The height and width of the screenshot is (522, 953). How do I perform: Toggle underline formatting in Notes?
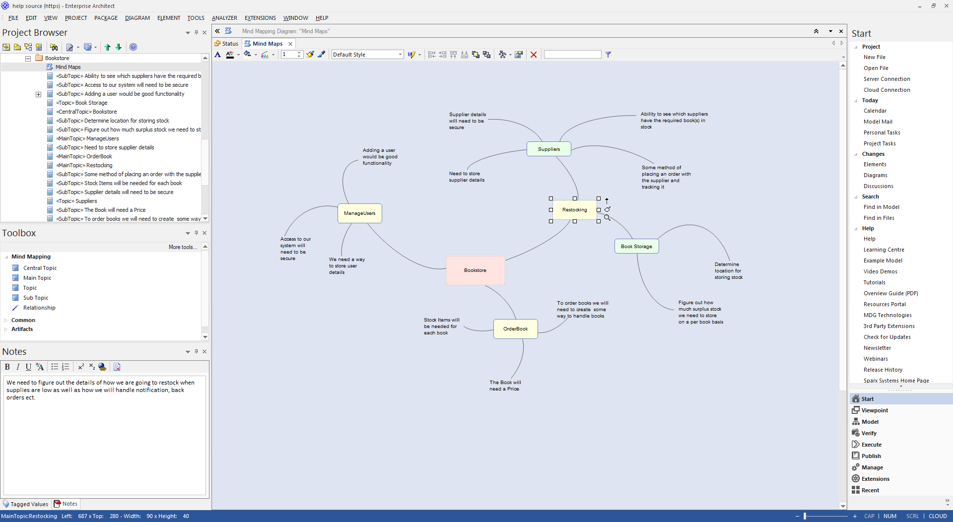click(28, 367)
